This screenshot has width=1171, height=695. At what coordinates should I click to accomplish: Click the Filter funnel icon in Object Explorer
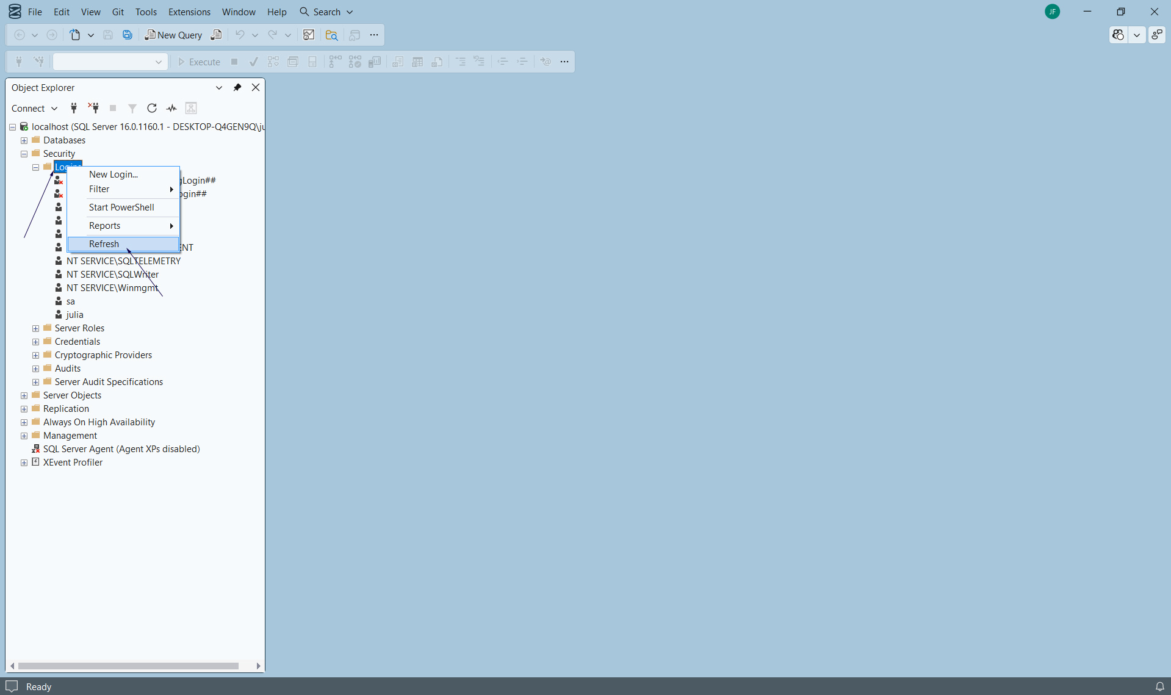point(132,108)
